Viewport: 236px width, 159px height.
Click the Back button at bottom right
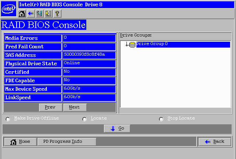tap(215, 142)
